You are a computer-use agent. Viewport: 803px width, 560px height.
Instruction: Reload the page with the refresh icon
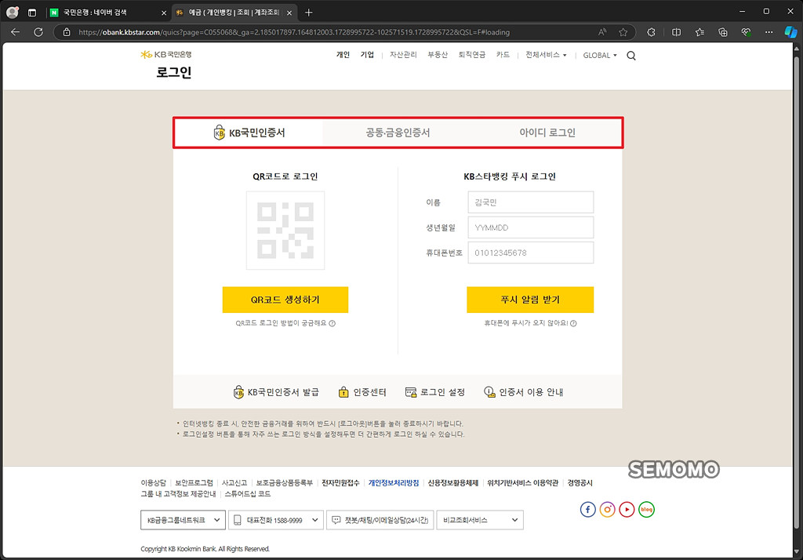pyautogui.click(x=38, y=32)
